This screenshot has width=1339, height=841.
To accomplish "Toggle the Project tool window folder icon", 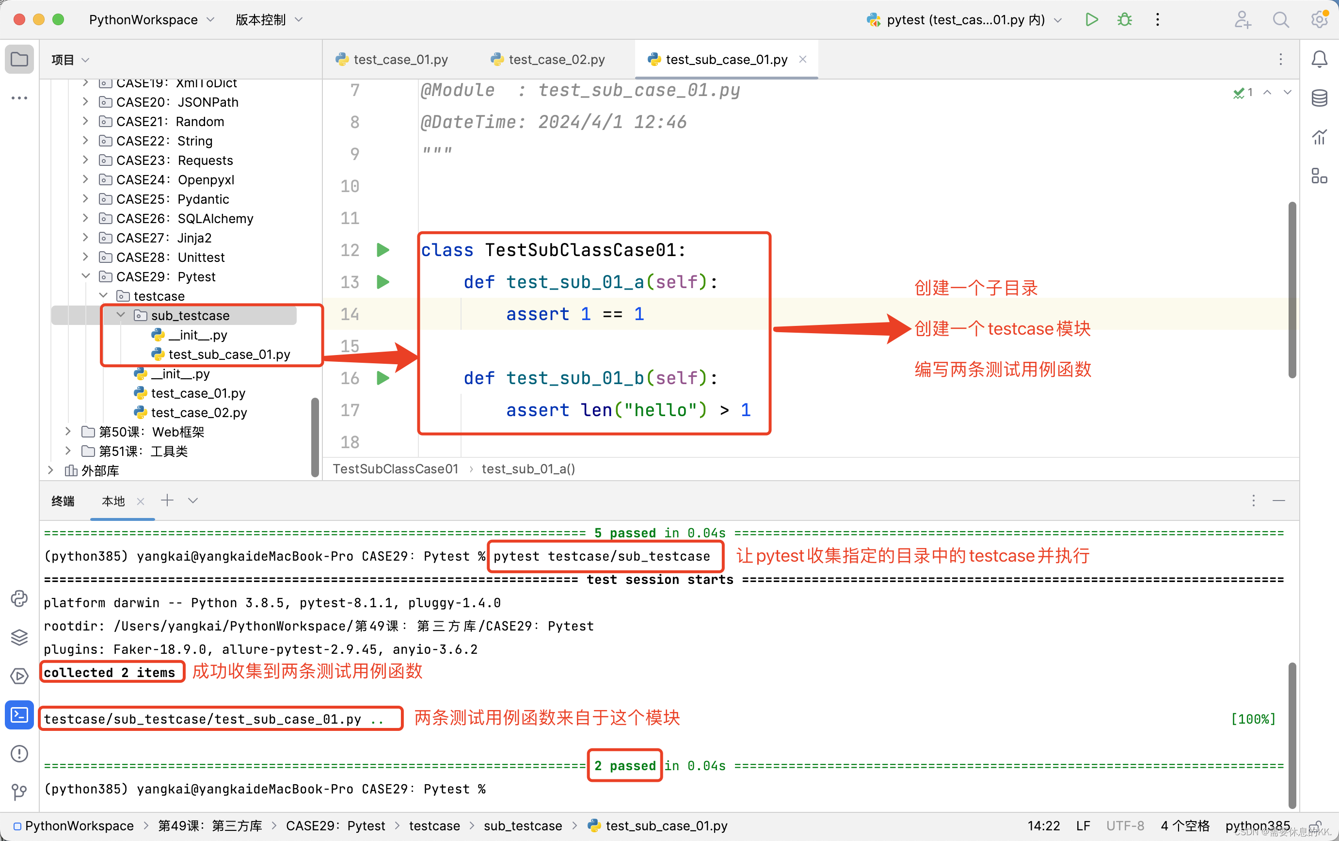I will [19, 59].
